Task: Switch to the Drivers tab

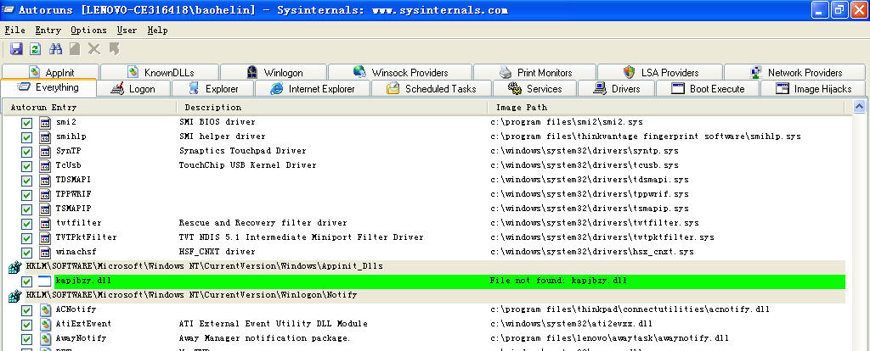Action: pyautogui.click(x=617, y=88)
